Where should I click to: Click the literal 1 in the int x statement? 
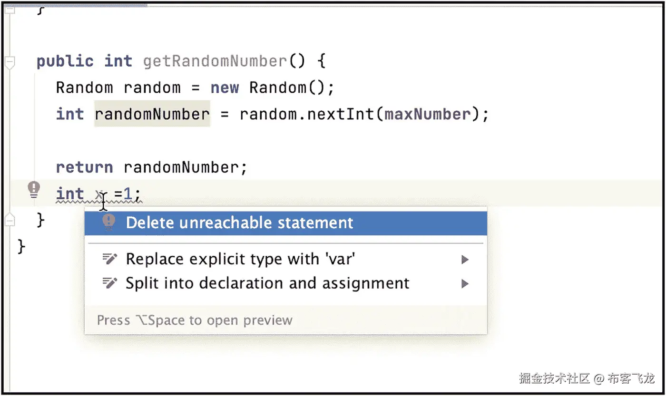click(x=128, y=194)
